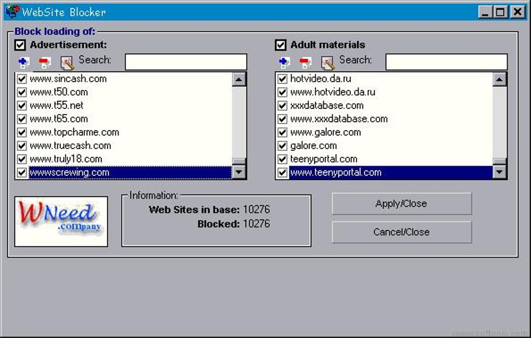Image resolution: width=531 pixels, height=338 pixels.
Task: Click Adult materials list scroll down arrow
Action: (x=500, y=172)
